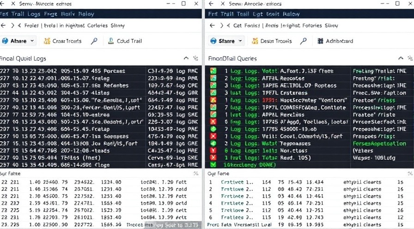The height and width of the screenshot is (229, 414).
Task: Click the icon at right of Gur Farte header
Action: [410, 173]
